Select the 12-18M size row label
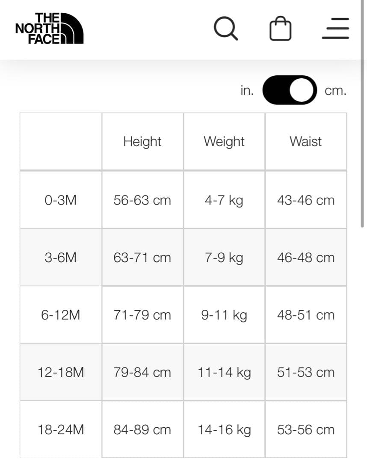The height and width of the screenshot is (462, 367). click(61, 372)
